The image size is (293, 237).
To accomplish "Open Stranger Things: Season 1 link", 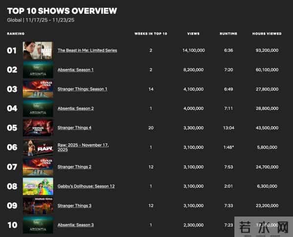I will [83, 89].
